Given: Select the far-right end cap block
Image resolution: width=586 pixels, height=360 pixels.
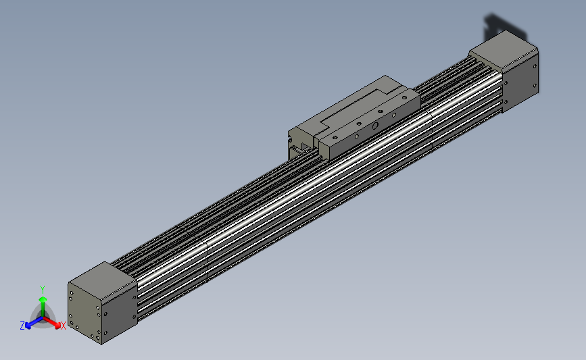Looking at the screenshot, I should [504, 71].
